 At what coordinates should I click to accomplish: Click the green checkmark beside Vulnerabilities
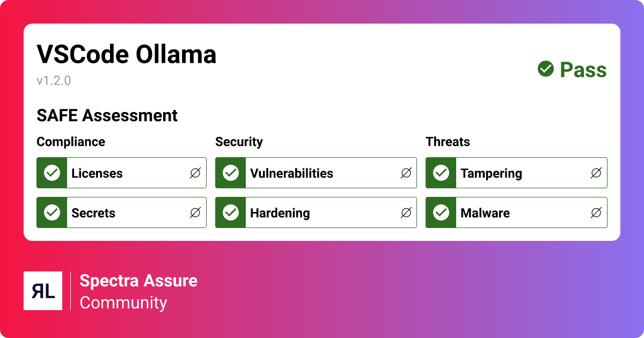[231, 173]
